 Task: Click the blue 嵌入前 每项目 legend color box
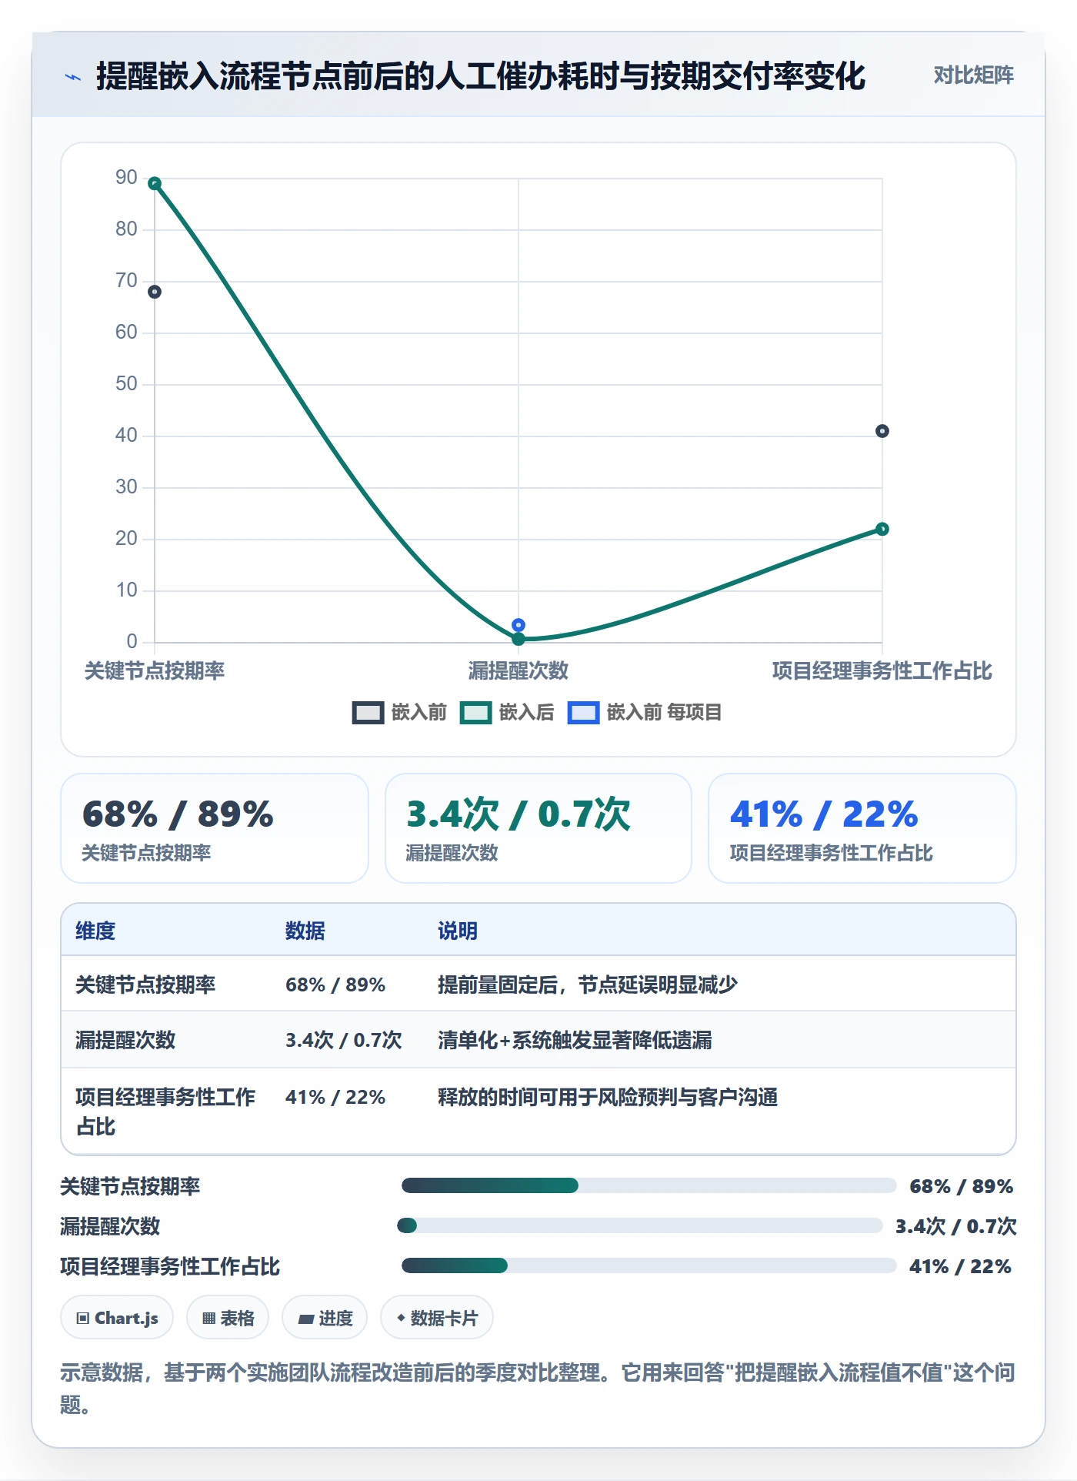click(583, 713)
